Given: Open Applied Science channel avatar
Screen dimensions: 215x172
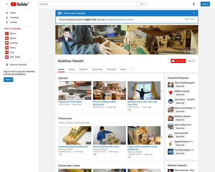Looking at the screenshot, I should 171,143.
